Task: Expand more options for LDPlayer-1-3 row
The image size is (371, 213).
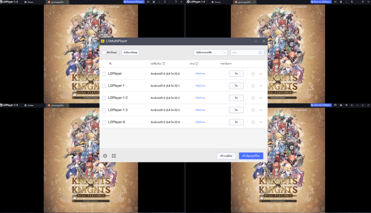Action: [261, 110]
